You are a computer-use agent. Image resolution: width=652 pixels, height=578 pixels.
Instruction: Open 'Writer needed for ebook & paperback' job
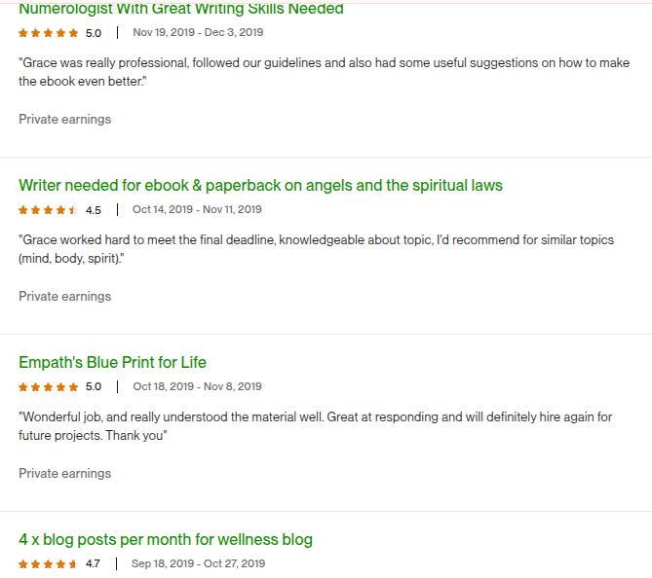(x=260, y=185)
